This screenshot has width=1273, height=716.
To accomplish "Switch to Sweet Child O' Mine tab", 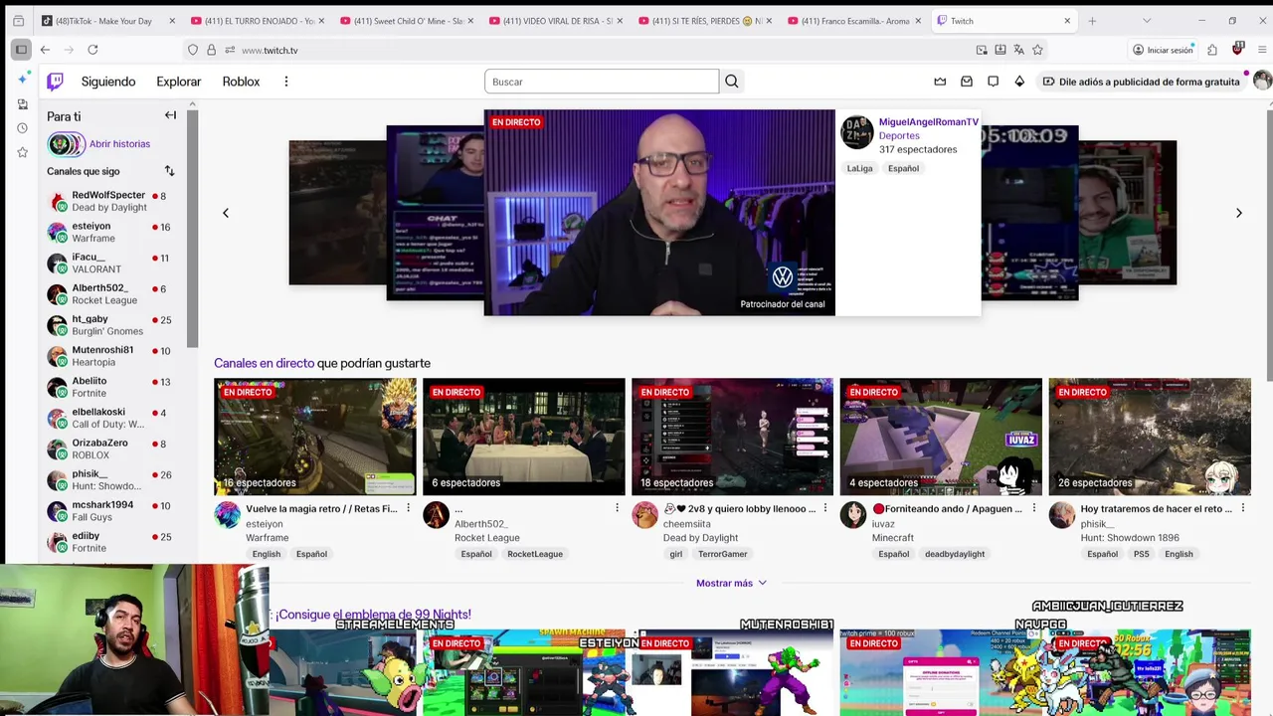I will (x=406, y=20).
